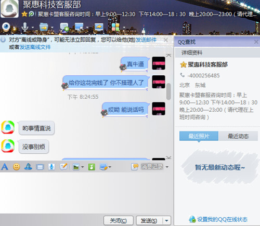The width and height of the screenshot is (260, 226).
Task: Click the message bubble 真牛逼
Action: 135,64
